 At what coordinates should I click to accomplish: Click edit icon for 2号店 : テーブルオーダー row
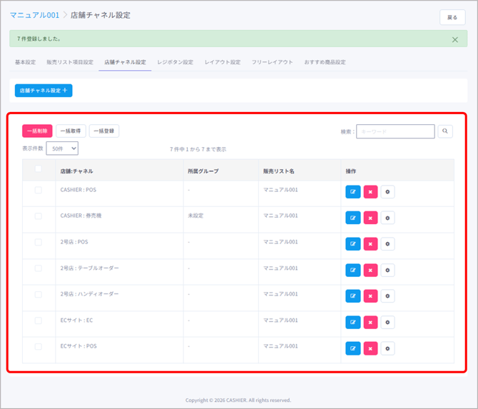(353, 270)
